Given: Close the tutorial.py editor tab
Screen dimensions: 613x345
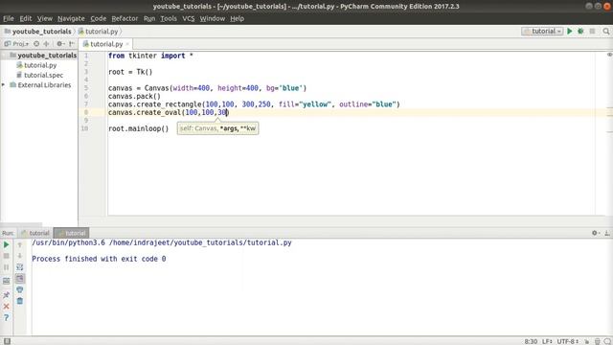Looking at the screenshot, I should (127, 44).
